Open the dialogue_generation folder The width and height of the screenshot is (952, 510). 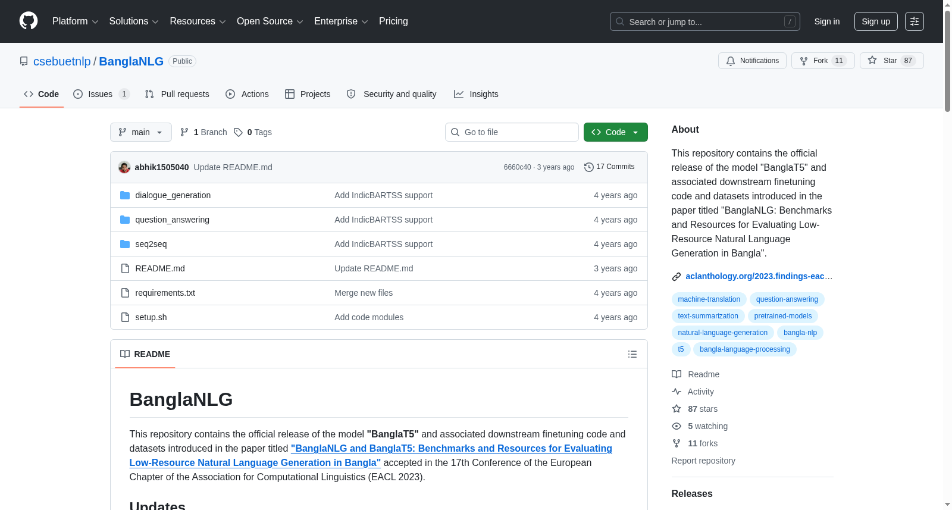[173, 195]
